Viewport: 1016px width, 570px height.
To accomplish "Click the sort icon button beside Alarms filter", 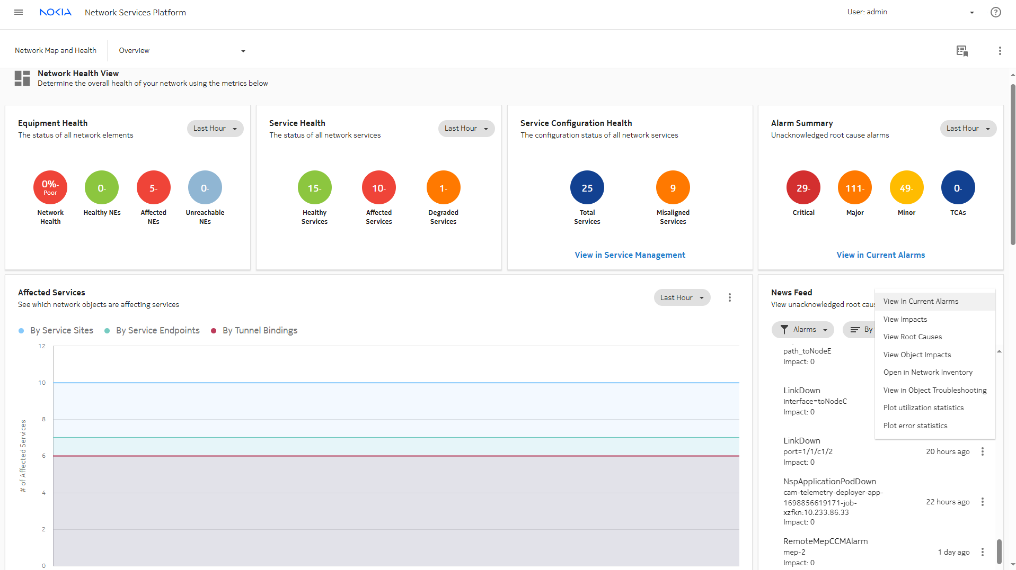I will click(859, 330).
